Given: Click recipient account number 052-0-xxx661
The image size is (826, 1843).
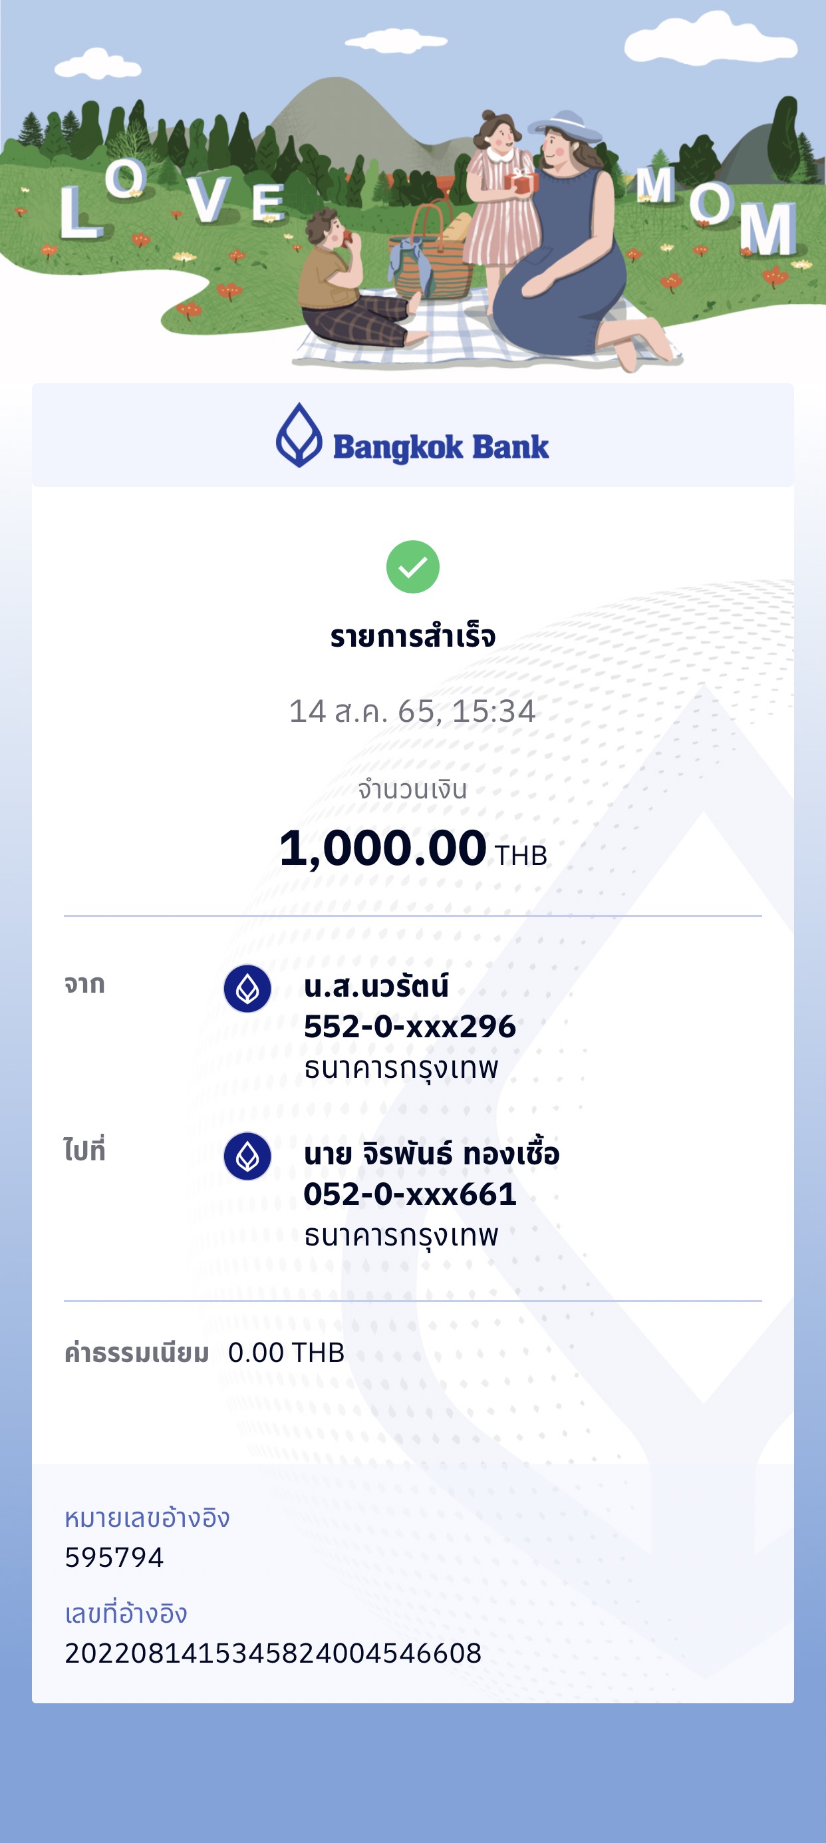Looking at the screenshot, I should coord(410,1194).
